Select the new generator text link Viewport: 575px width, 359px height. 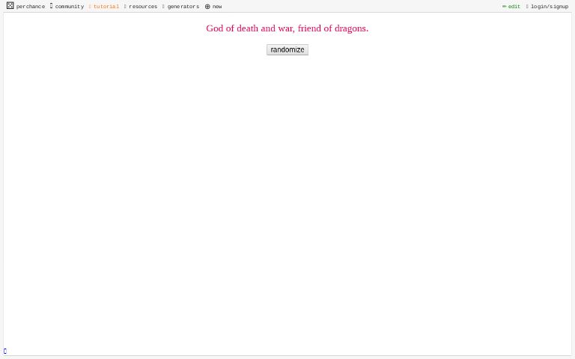point(217,7)
